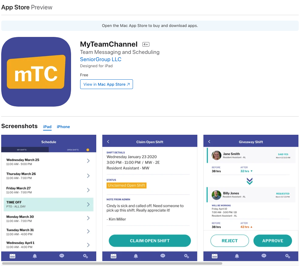Click the 'Free' price label
Screen dimensions: 303x268
point(84,75)
